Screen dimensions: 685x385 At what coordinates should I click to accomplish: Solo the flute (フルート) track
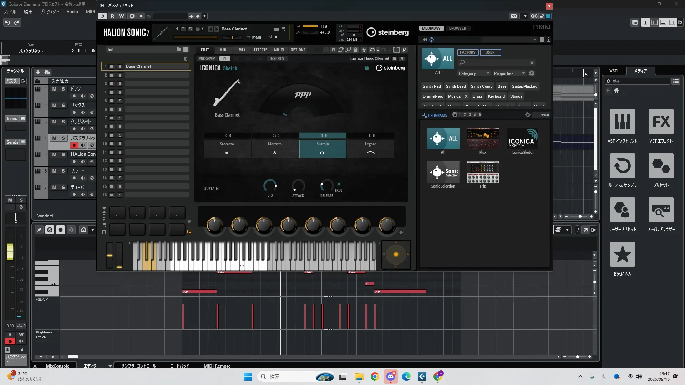(63, 171)
